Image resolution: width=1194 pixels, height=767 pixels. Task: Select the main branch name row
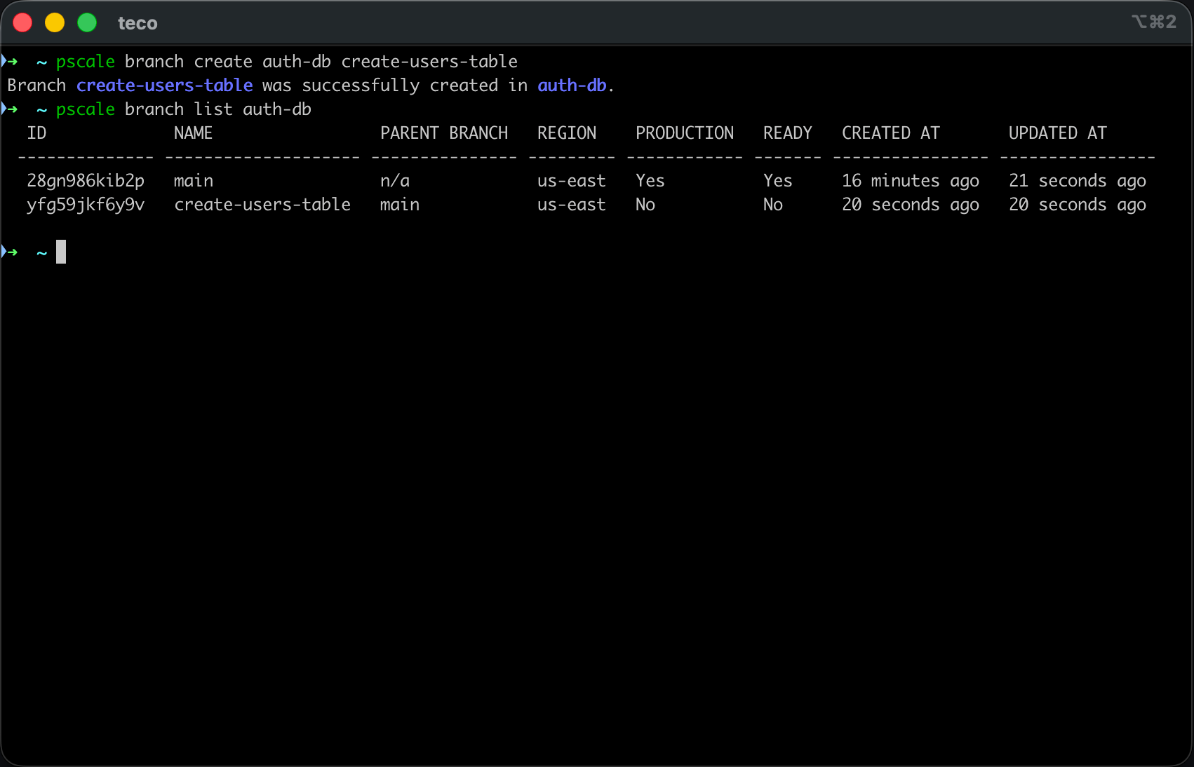tap(193, 180)
